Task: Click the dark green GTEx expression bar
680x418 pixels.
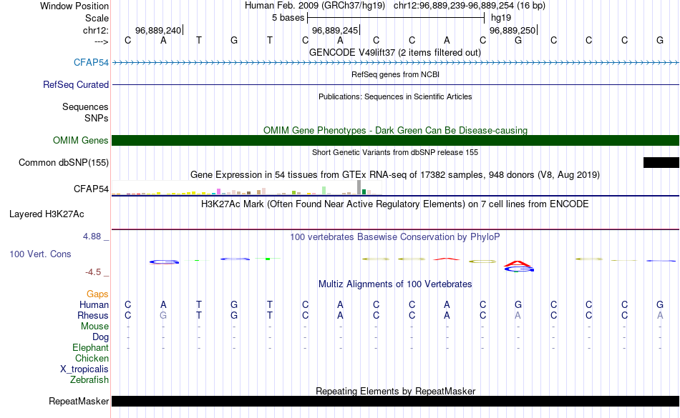Action: point(364,191)
